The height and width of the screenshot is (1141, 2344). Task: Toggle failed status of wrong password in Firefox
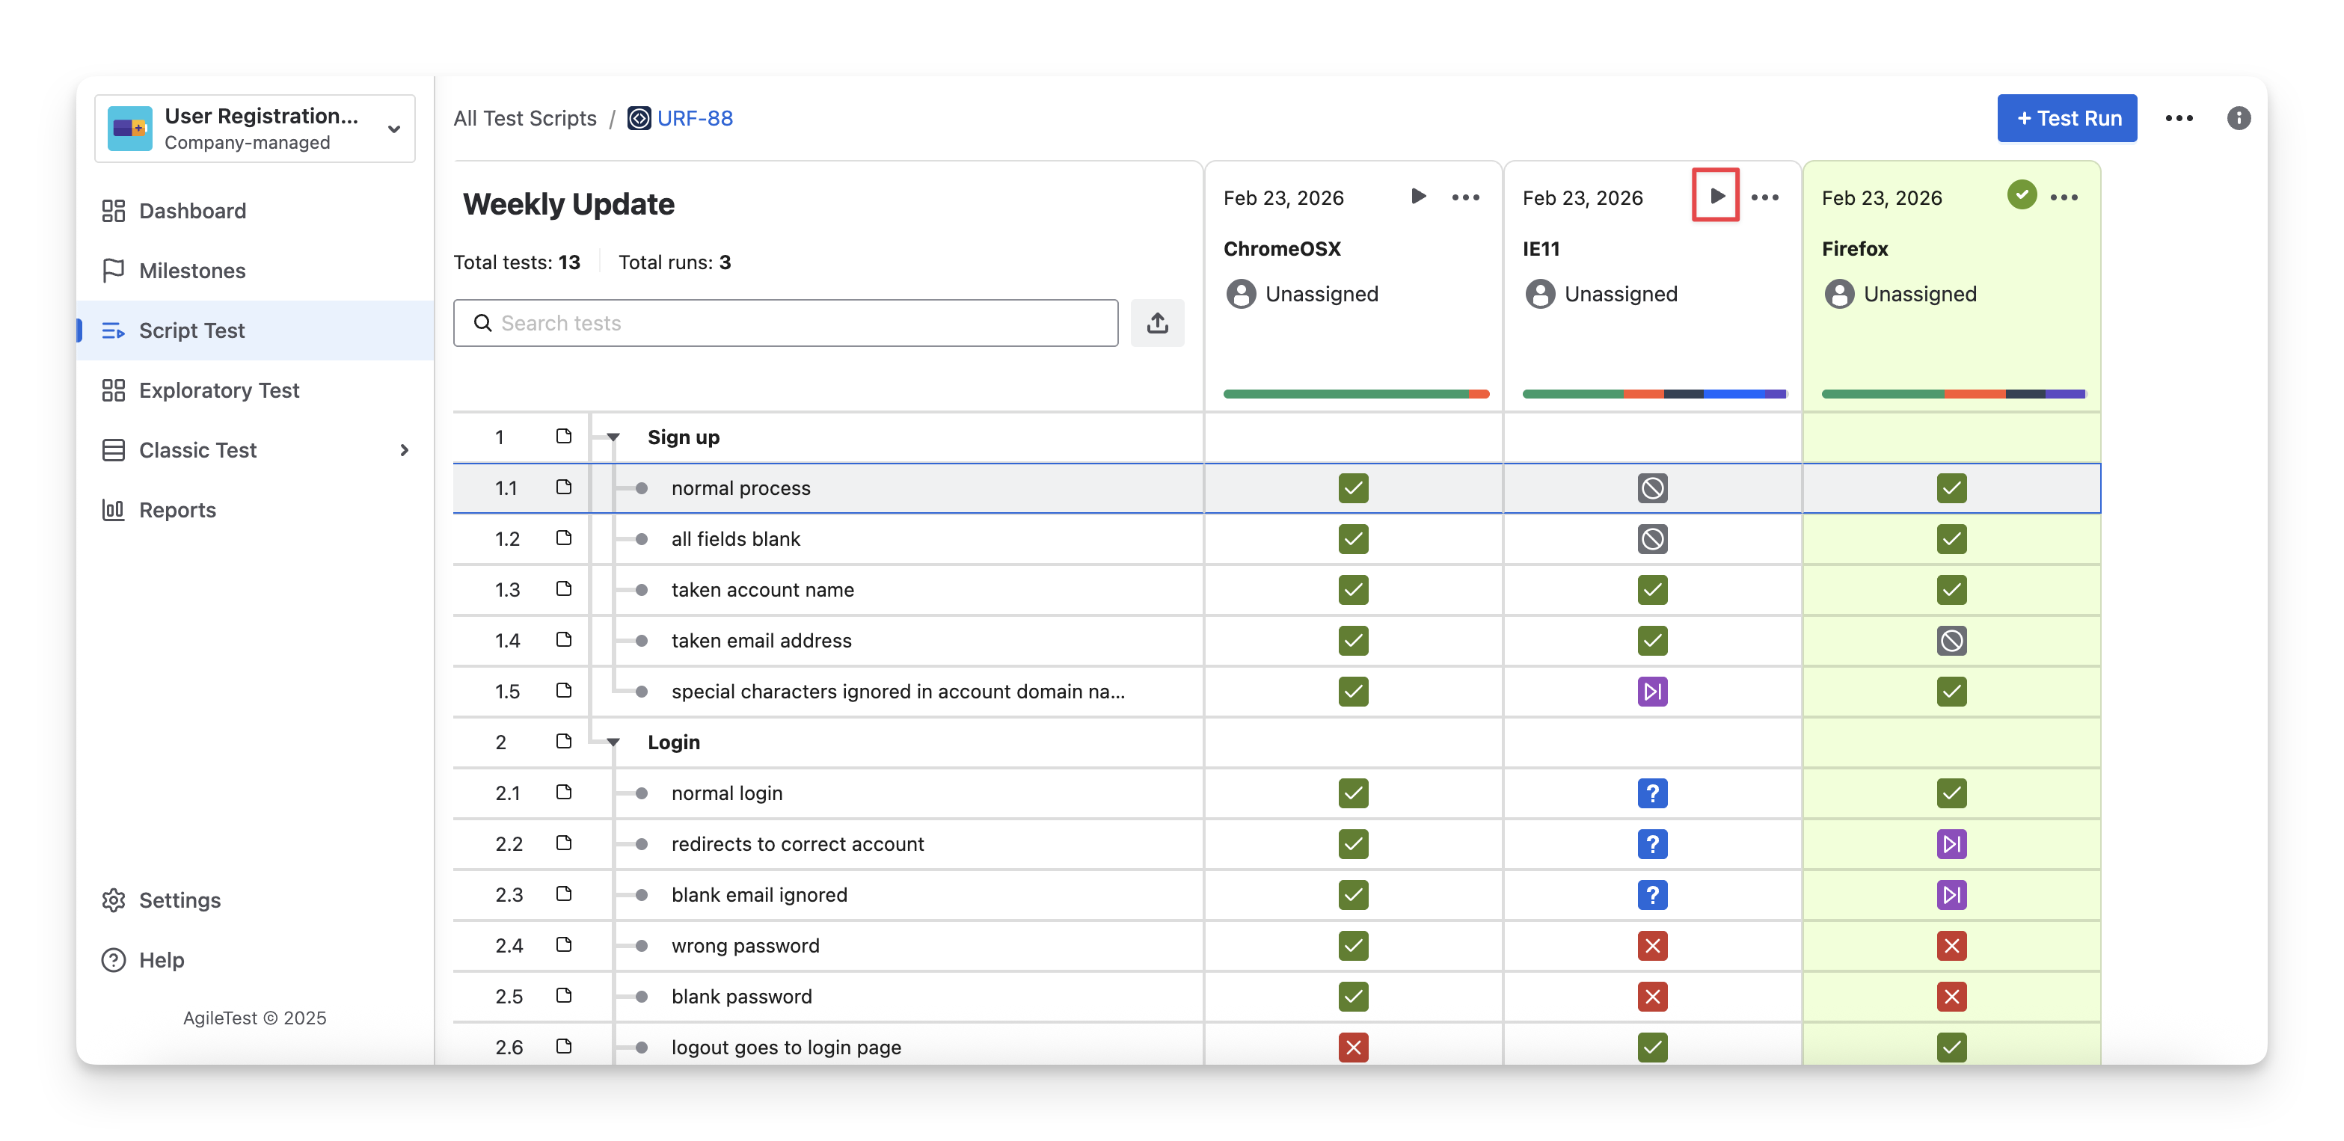point(1951,947)
